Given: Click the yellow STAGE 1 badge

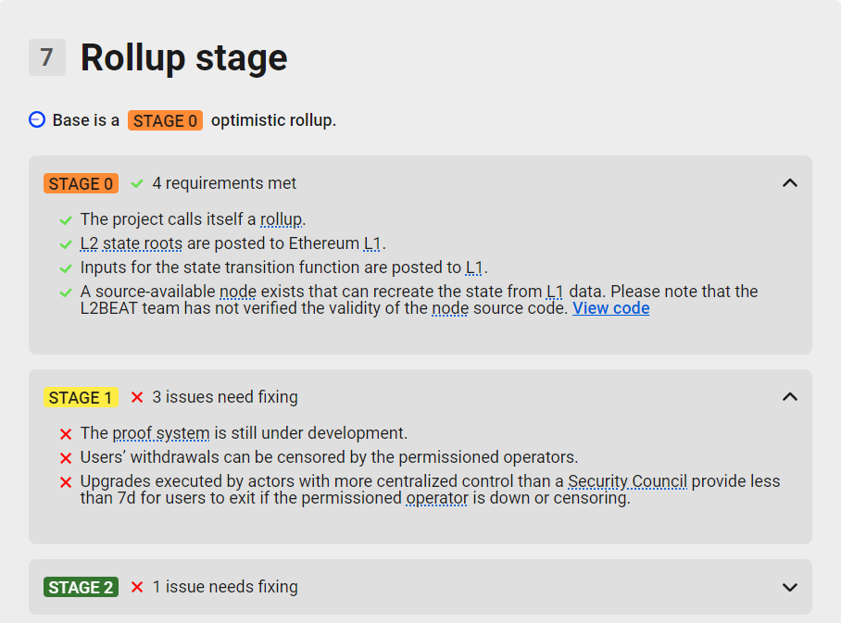Looking at the screenshot, I should [x=81, y=397].
